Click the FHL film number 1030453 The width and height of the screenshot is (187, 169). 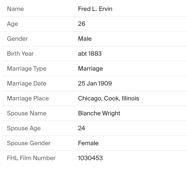click(x=90, y=158)
